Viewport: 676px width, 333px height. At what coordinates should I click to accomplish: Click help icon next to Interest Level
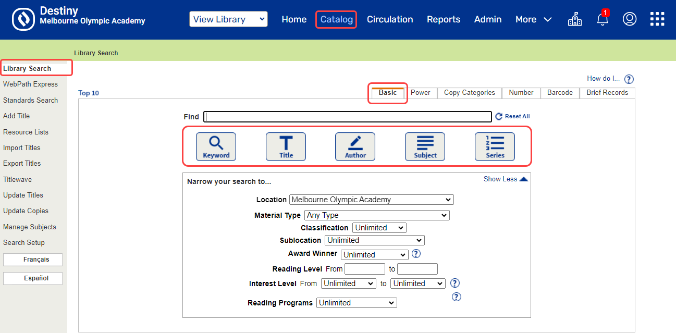click(x=454, y=283)
